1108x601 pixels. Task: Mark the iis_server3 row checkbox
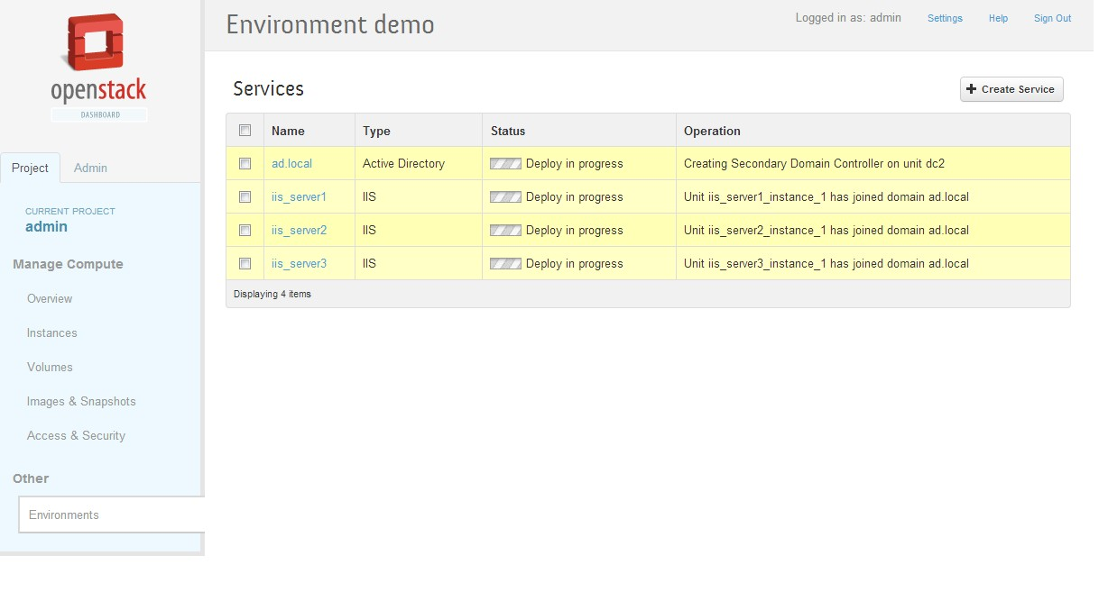point(245,264)
